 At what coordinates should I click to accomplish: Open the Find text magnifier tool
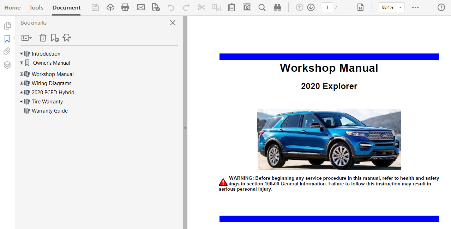point(262,7)
